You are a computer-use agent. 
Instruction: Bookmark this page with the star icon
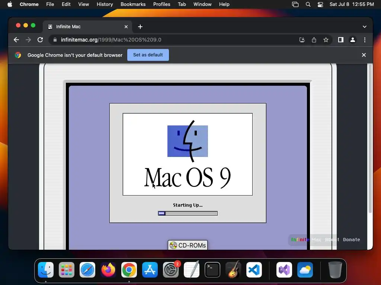click(x=326, y=40)
